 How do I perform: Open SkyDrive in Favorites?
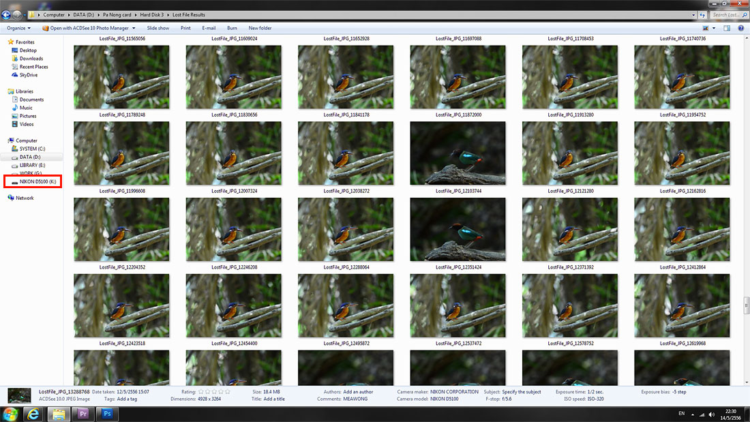coord(29,75)
